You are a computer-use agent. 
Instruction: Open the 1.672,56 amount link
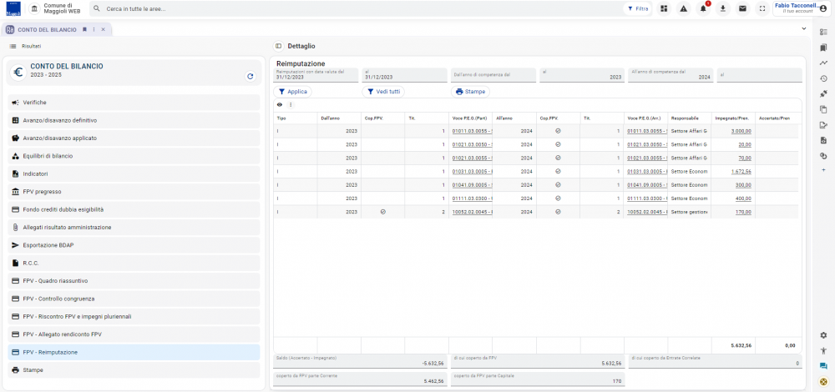(x=741, y=171)
